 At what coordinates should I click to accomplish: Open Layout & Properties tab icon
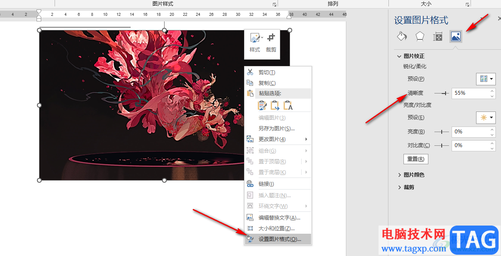(437, 36)
